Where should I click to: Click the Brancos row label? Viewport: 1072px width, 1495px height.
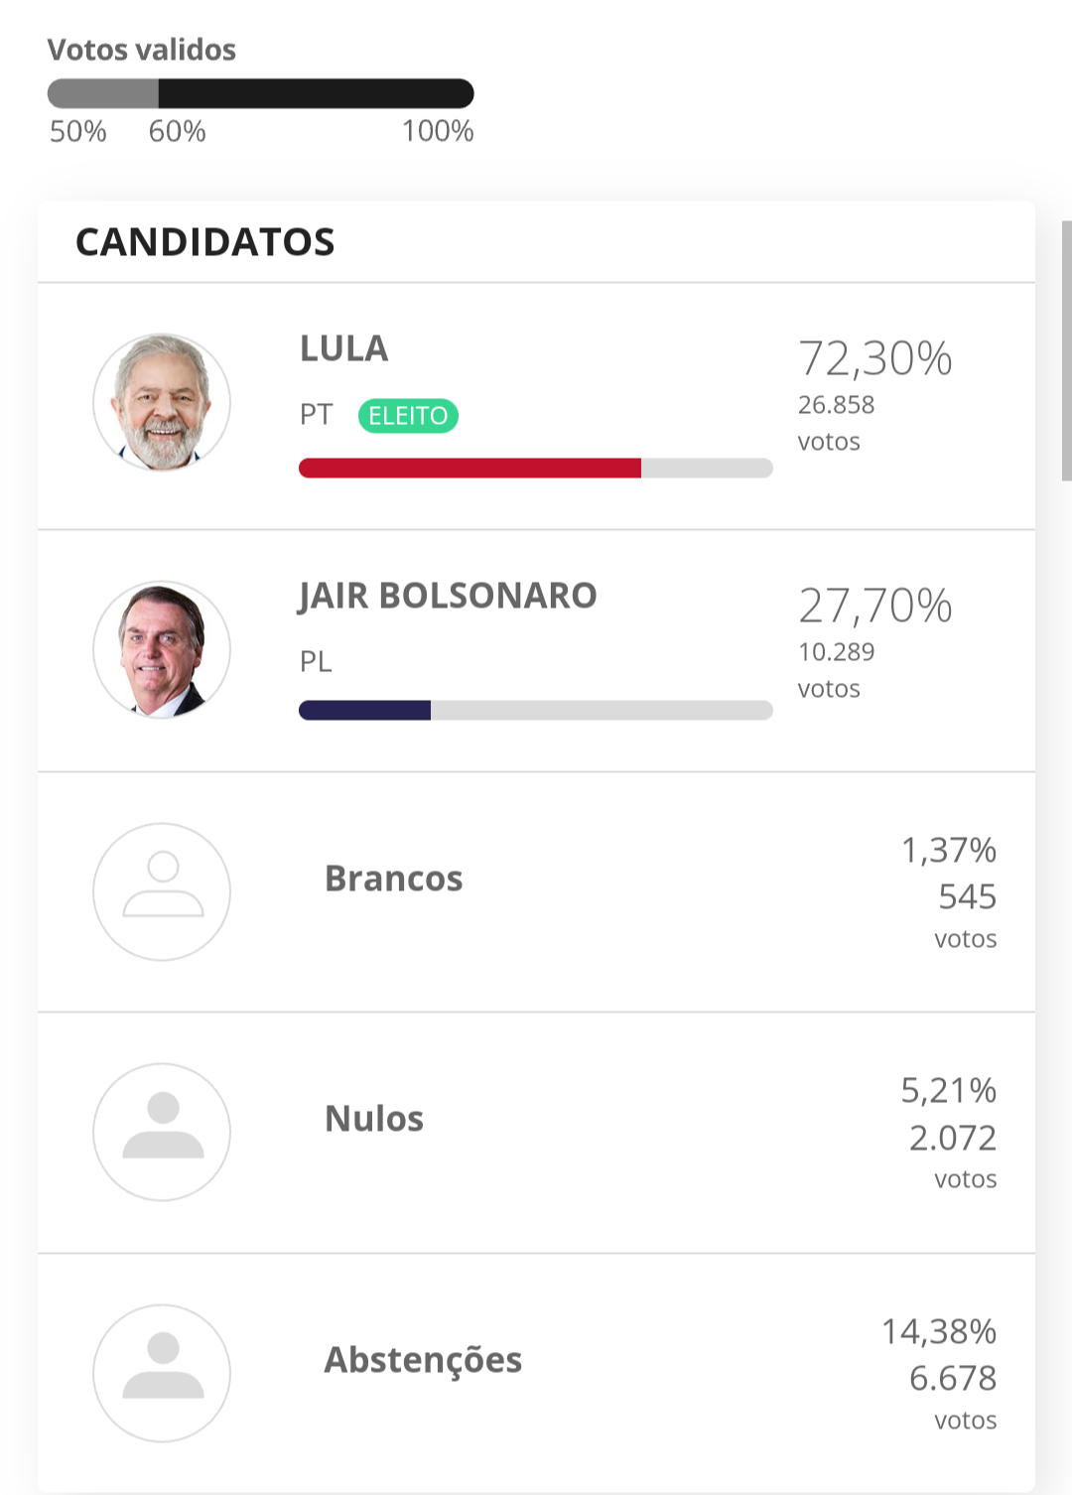point(394,879)
